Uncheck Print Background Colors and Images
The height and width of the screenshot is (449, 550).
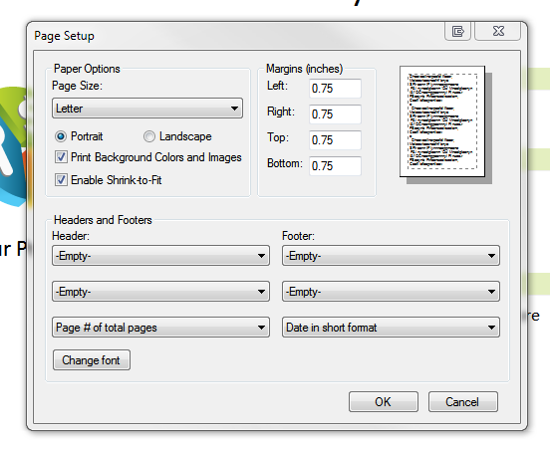(61, 157)
